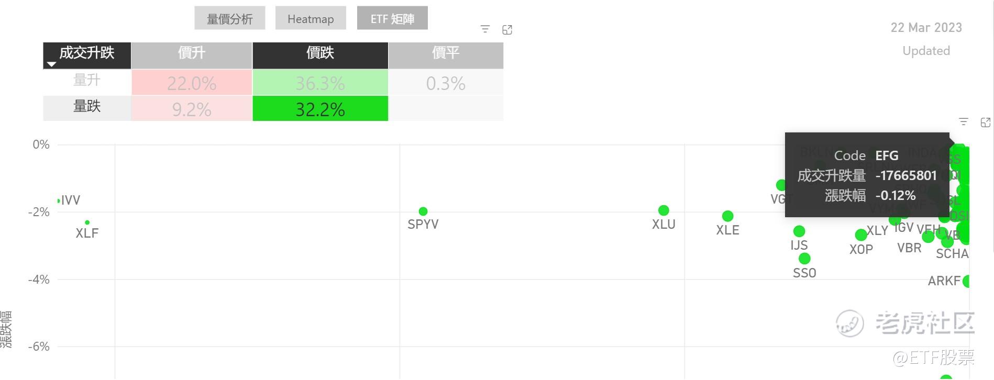Select the ETF 矩陣 tab
The height and width of the screenshot is (380, 994).
click(x=392, y=19)
